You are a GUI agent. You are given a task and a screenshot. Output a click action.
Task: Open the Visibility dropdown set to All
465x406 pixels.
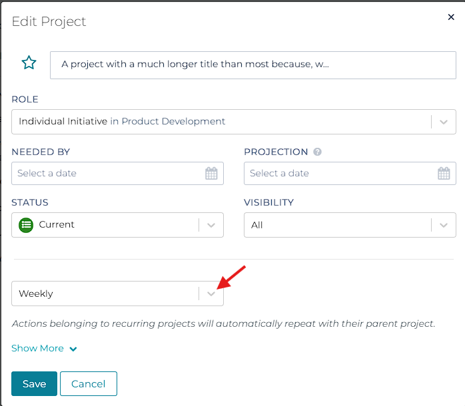pyautogui.click(x=336, y=225)
